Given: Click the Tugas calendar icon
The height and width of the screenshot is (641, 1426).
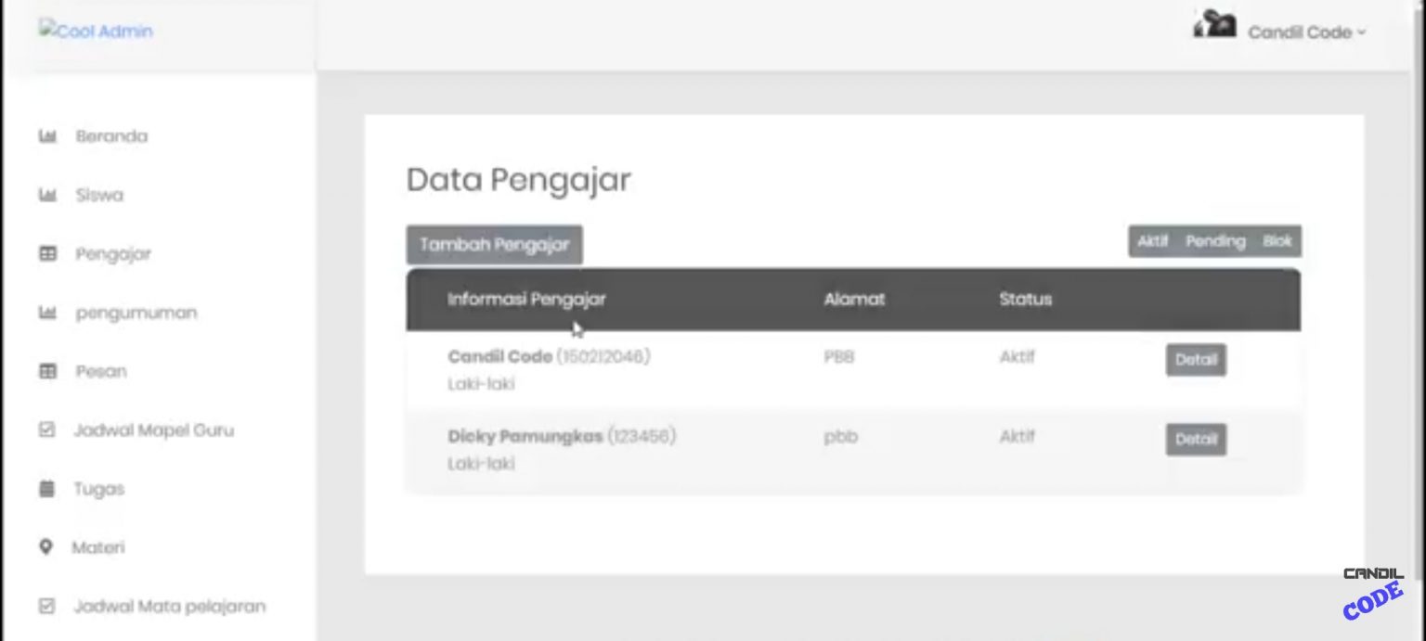Looking at the screenshot, I should tap(46, 489).
